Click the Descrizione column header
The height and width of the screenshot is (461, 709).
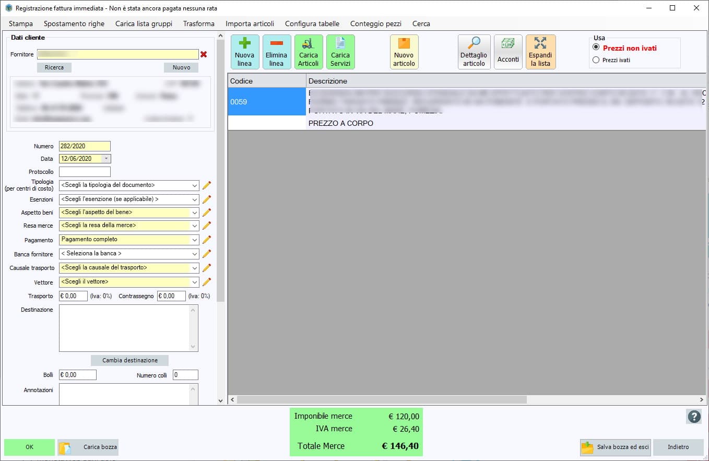pyautogui.click(x=506, y=81)
